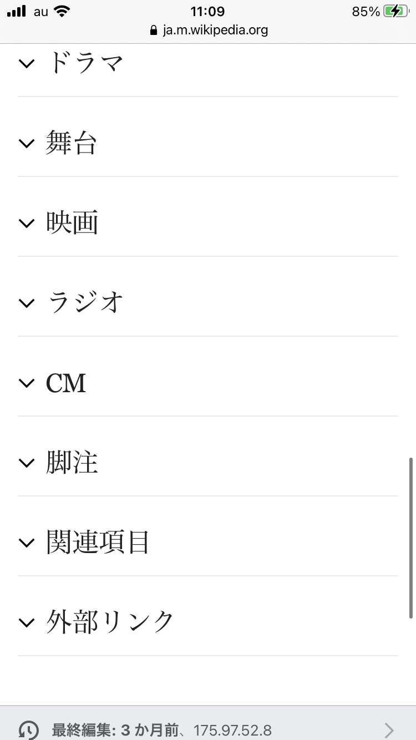Tap the ja.m.wikipedia.org address bar
The image size is (416, 740).
[215, 30]
